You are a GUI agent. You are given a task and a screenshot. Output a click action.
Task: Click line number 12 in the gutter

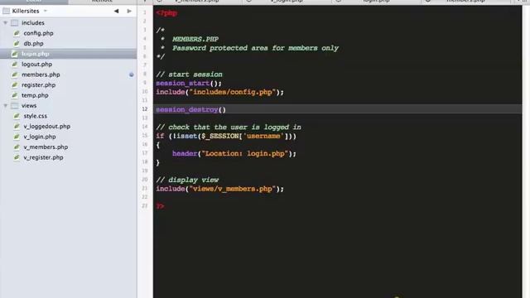(x=145, y=109)
